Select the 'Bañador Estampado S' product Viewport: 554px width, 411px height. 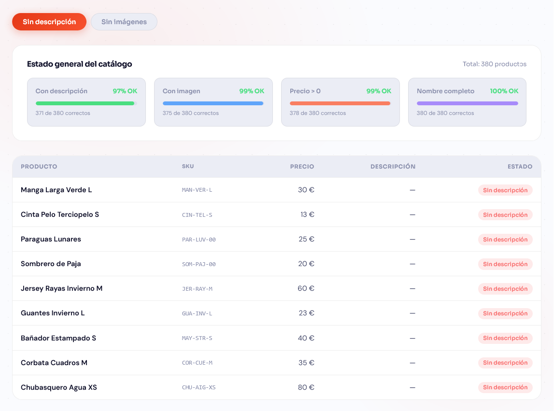pos(58,338)
